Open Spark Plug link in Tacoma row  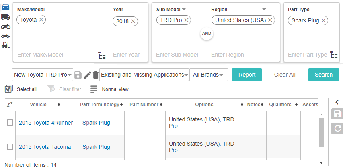pyautogui.click(x=96, y=147)
